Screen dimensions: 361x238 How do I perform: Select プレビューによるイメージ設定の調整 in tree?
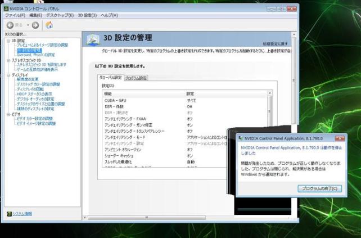[x=42, y=45]
